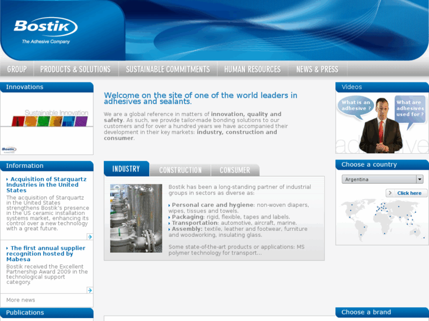Screen dimensions: 429x321
Task: Click the 'Assembly:' bullet text
Action: [x=187, y=229]
